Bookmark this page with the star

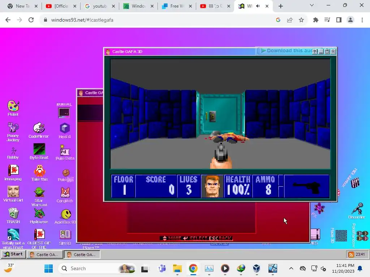(x=301, y=20)
